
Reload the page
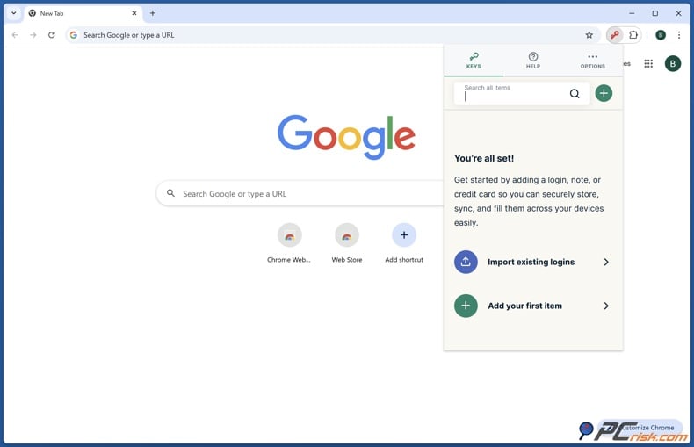[x=52, y=35]
